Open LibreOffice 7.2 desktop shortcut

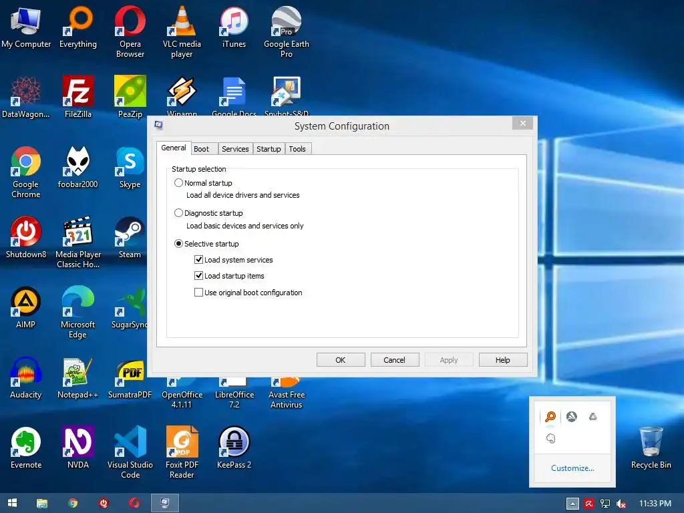[x=234, y=394]
